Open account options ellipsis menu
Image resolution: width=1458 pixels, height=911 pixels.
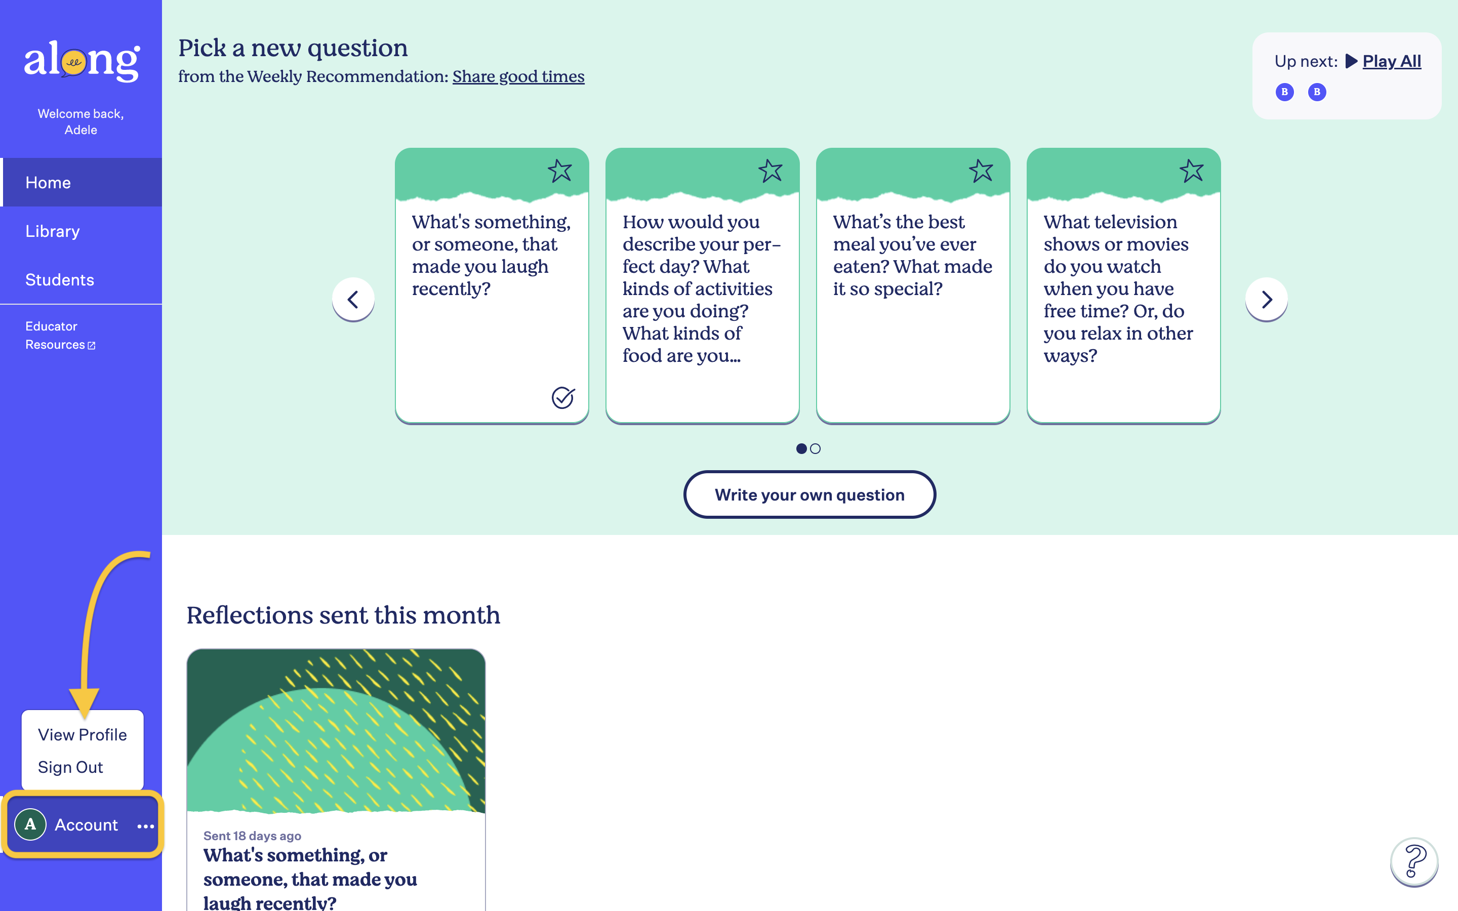tap(146, 826)
